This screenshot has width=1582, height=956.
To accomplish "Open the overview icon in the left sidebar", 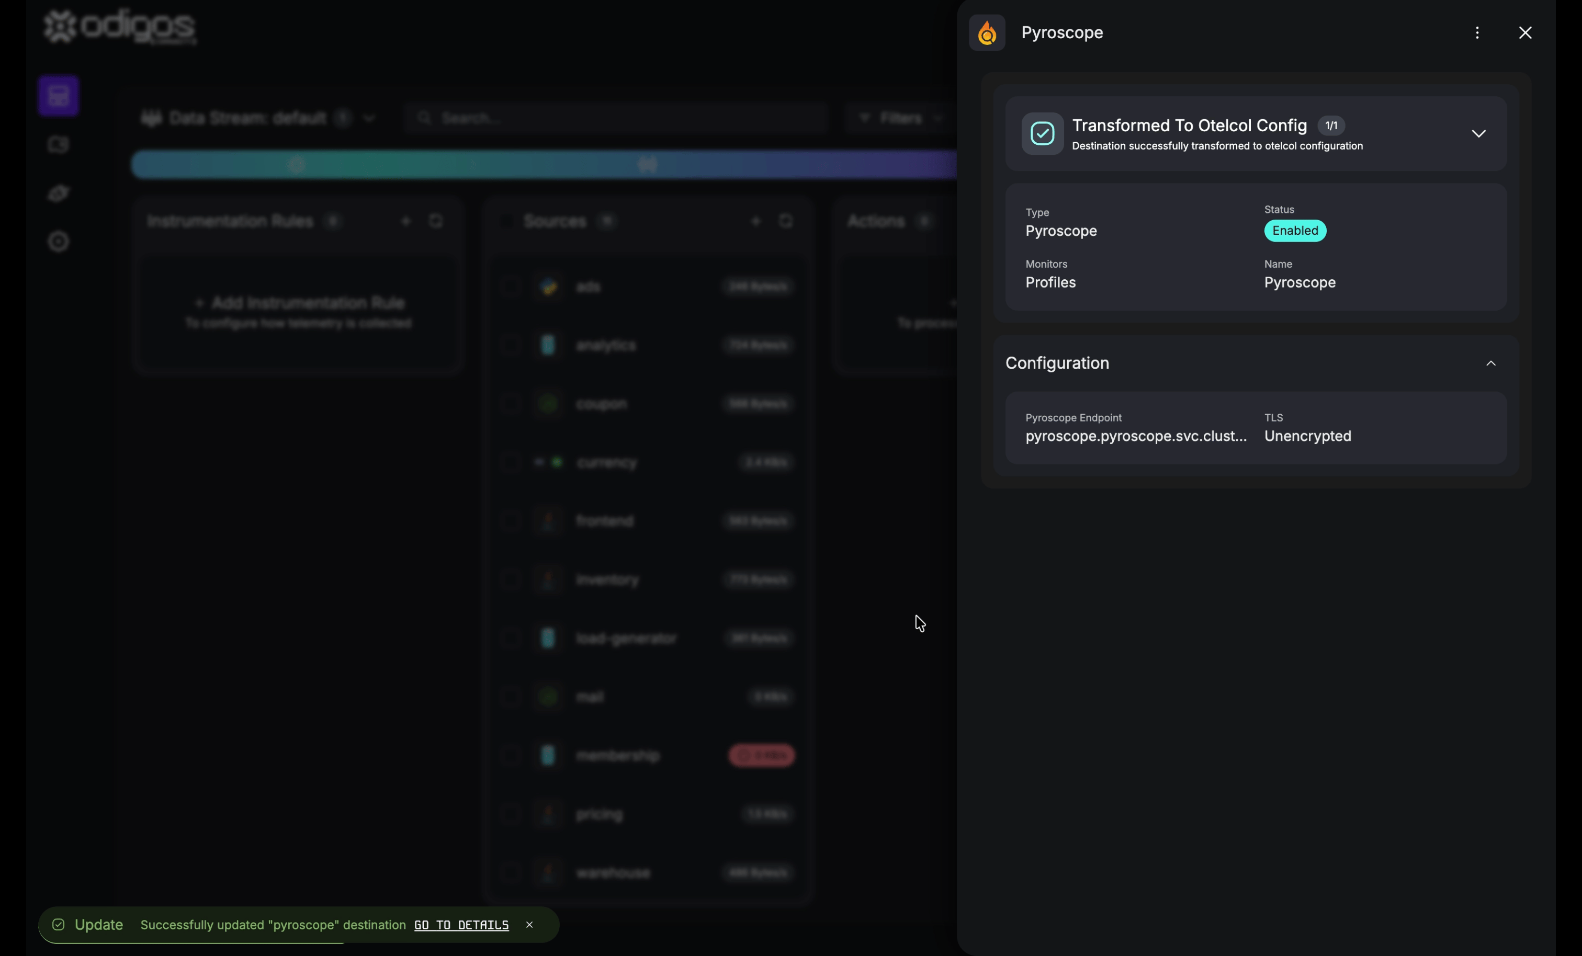I will coord(59,96).
